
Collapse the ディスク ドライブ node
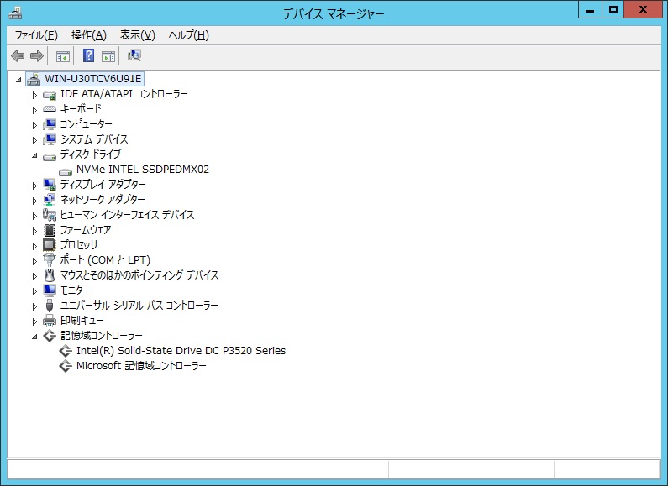[x=35, y=155]
